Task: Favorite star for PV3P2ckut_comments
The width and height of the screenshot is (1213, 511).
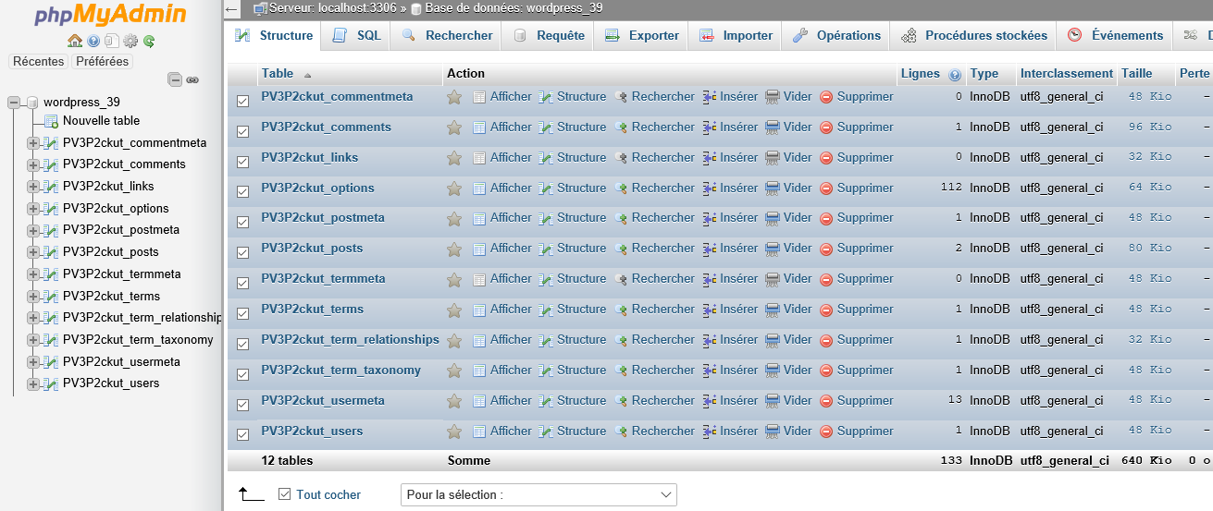Action: (x=454, y=128)
